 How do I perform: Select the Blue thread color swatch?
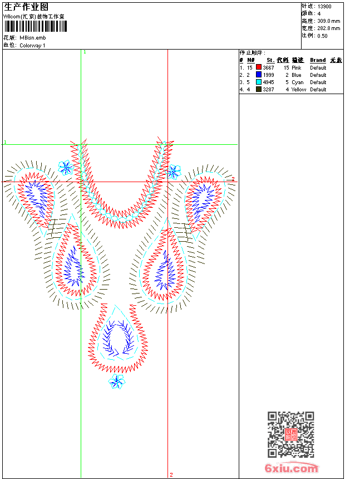[259, 75]
